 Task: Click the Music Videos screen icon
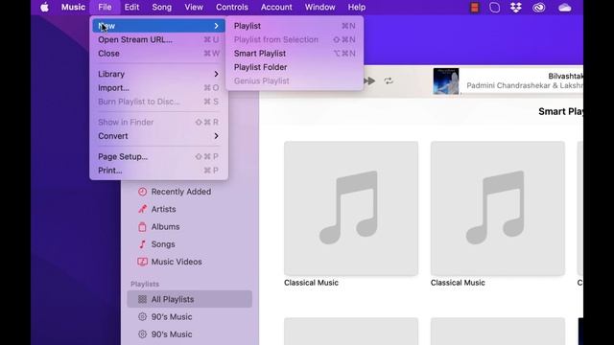[143, 262]
